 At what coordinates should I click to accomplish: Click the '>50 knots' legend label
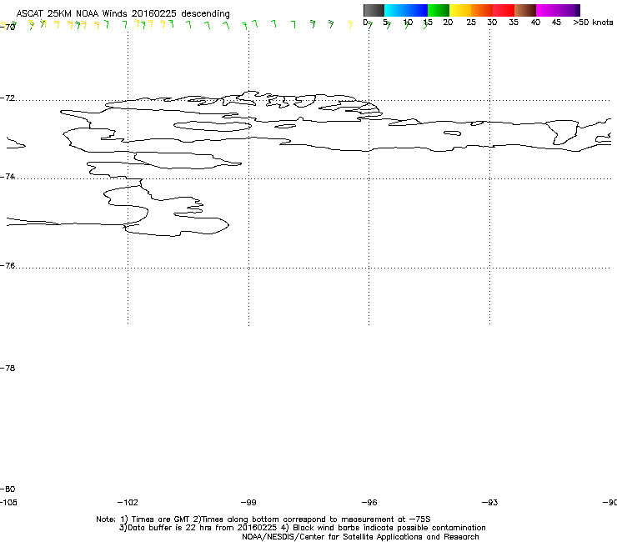coord(593,23)
